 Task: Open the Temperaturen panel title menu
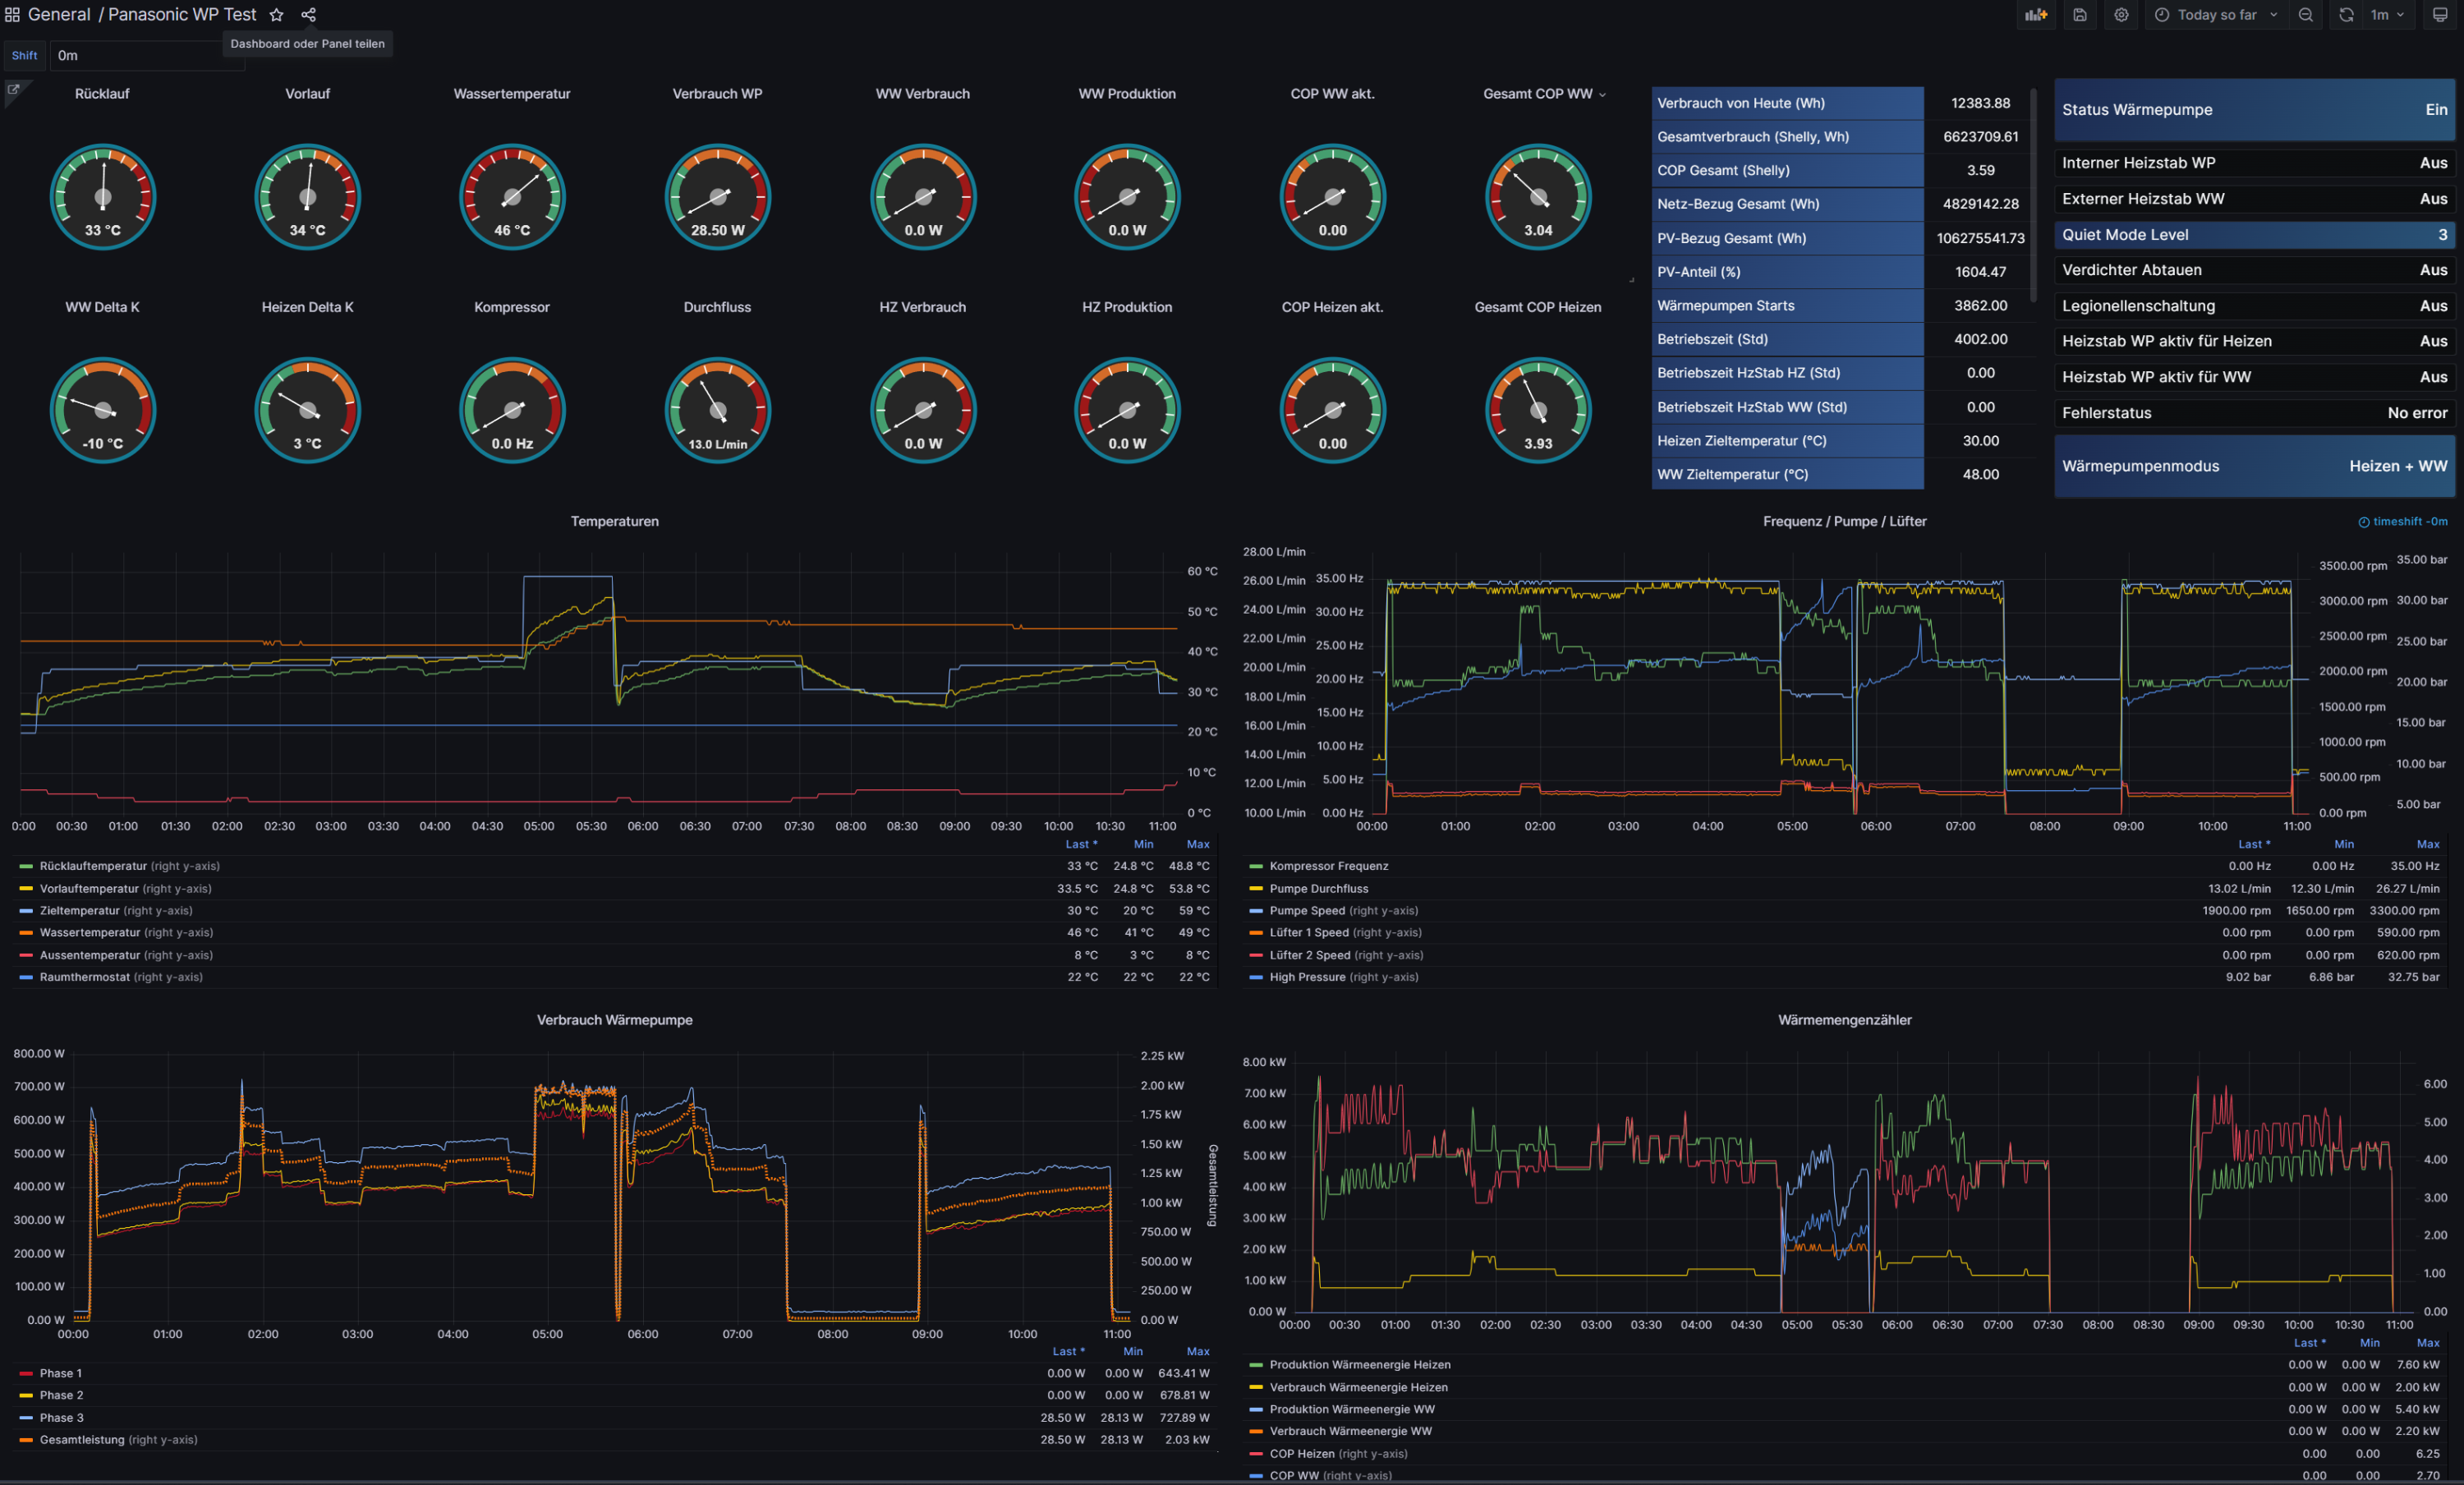[614, 521]
